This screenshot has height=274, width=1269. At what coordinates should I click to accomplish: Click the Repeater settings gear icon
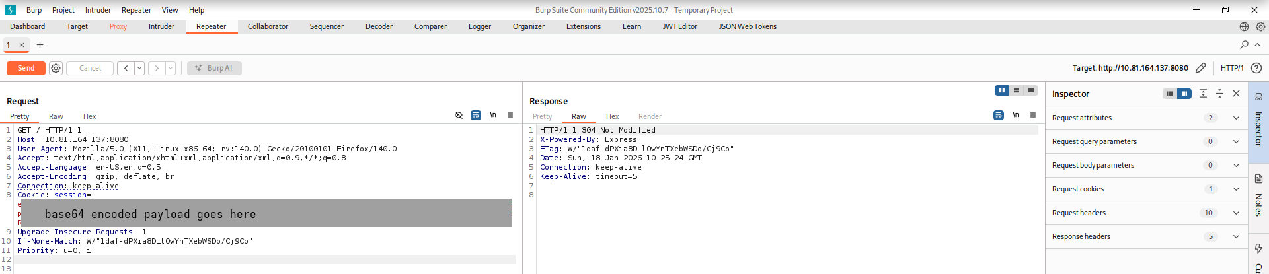(x=56, y=68)
